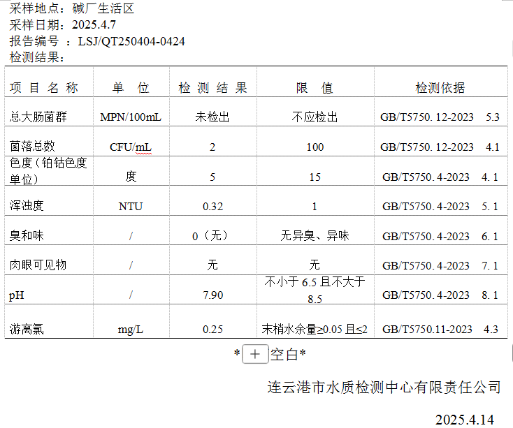Click the 总大肠菌群 row label

pyautogui.click(x=38, y=117)
